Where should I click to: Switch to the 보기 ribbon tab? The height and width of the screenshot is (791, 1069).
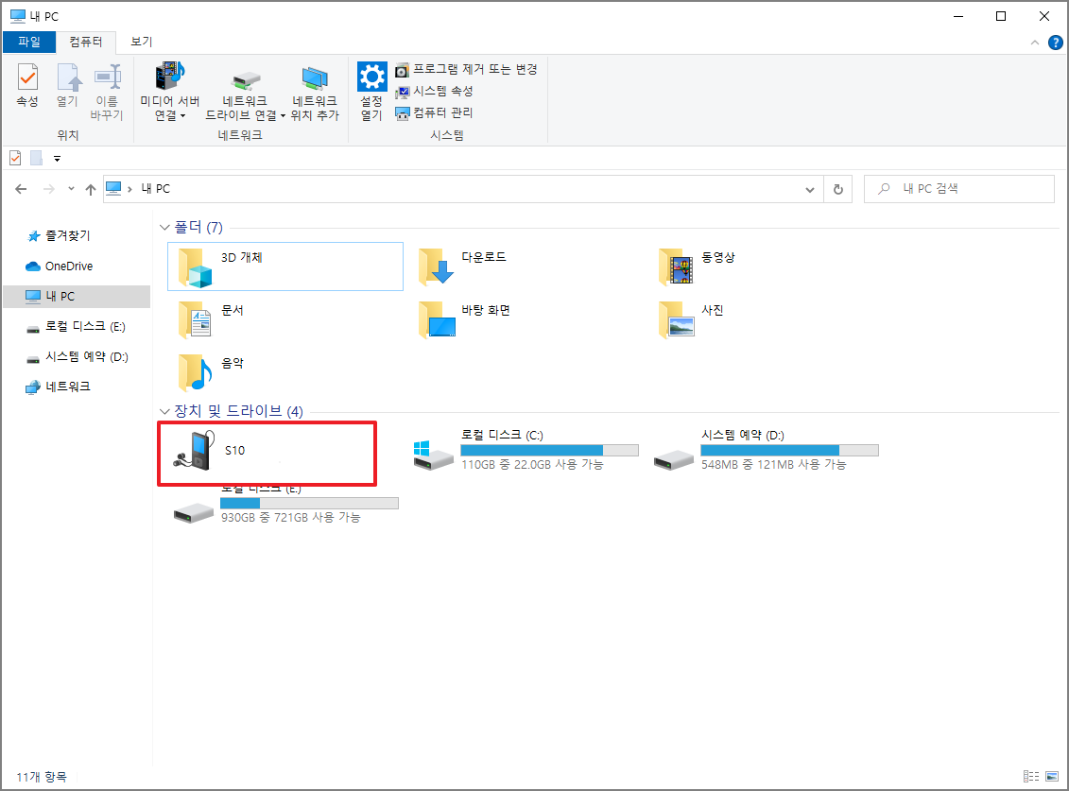click(142, 42)
